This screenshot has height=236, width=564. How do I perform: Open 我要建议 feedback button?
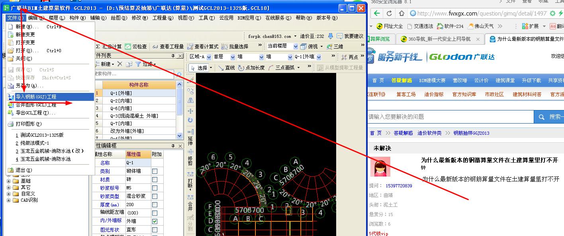[x=350, y=36]
